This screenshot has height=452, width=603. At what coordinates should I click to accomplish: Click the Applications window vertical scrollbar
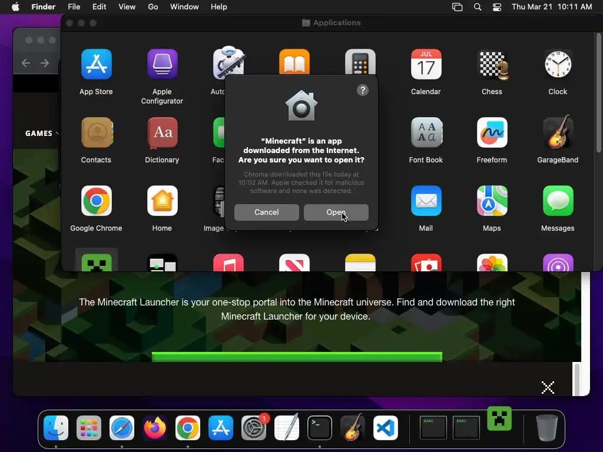point(598,92)
